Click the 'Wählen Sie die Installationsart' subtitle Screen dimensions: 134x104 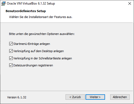(41, 17)
